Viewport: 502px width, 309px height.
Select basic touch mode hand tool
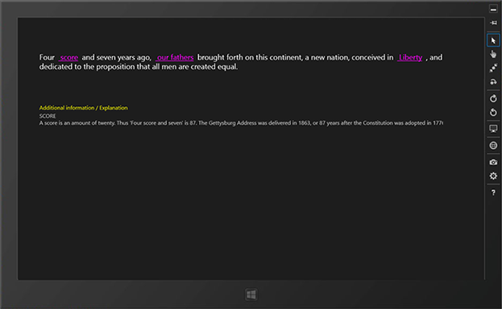coord(493,54)
